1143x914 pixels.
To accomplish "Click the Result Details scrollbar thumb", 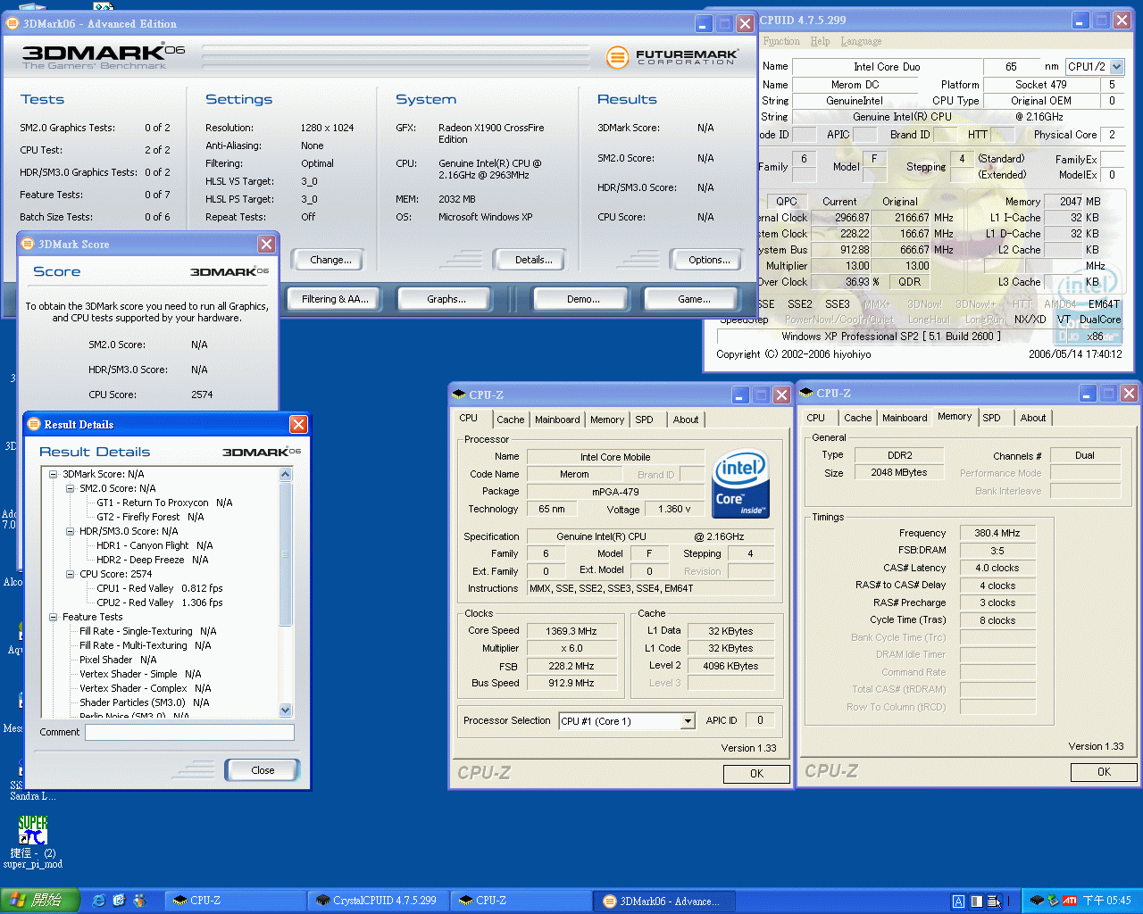I will point(286,553).
